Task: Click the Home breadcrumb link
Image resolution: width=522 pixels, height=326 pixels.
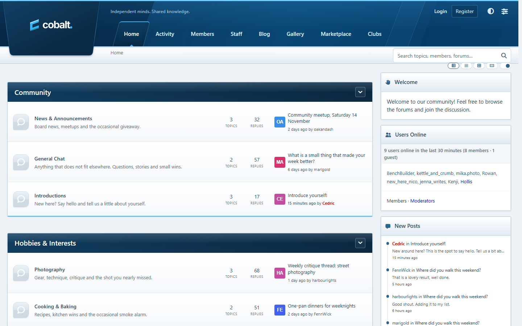Action: coord(117,53)
